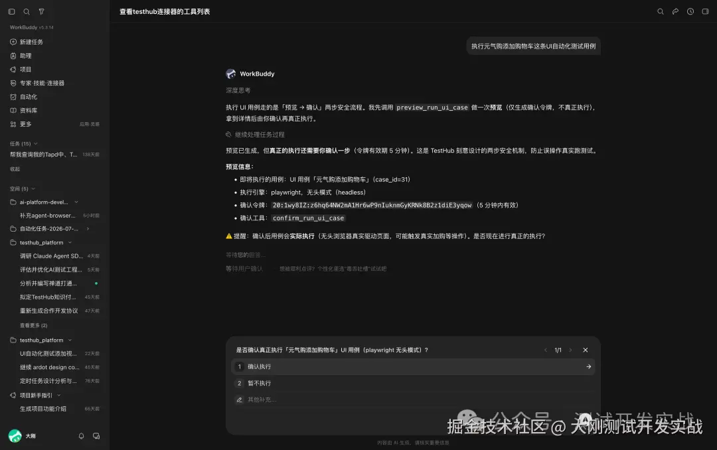Collapse ai-platform-devel folder chevron
717x450 pixels.
tap(76, 202)
